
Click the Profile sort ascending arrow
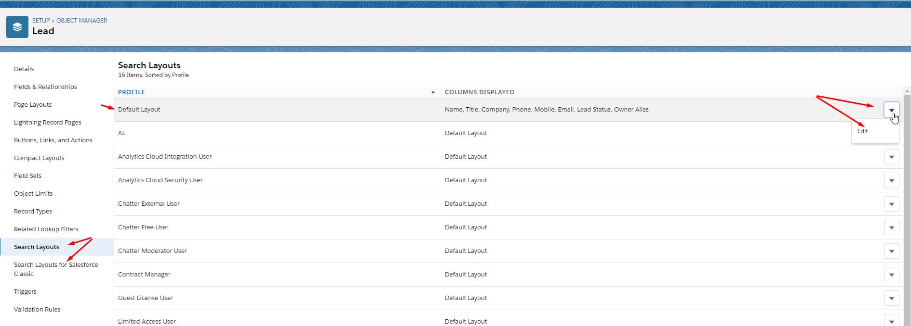click(x=433, y=92)
